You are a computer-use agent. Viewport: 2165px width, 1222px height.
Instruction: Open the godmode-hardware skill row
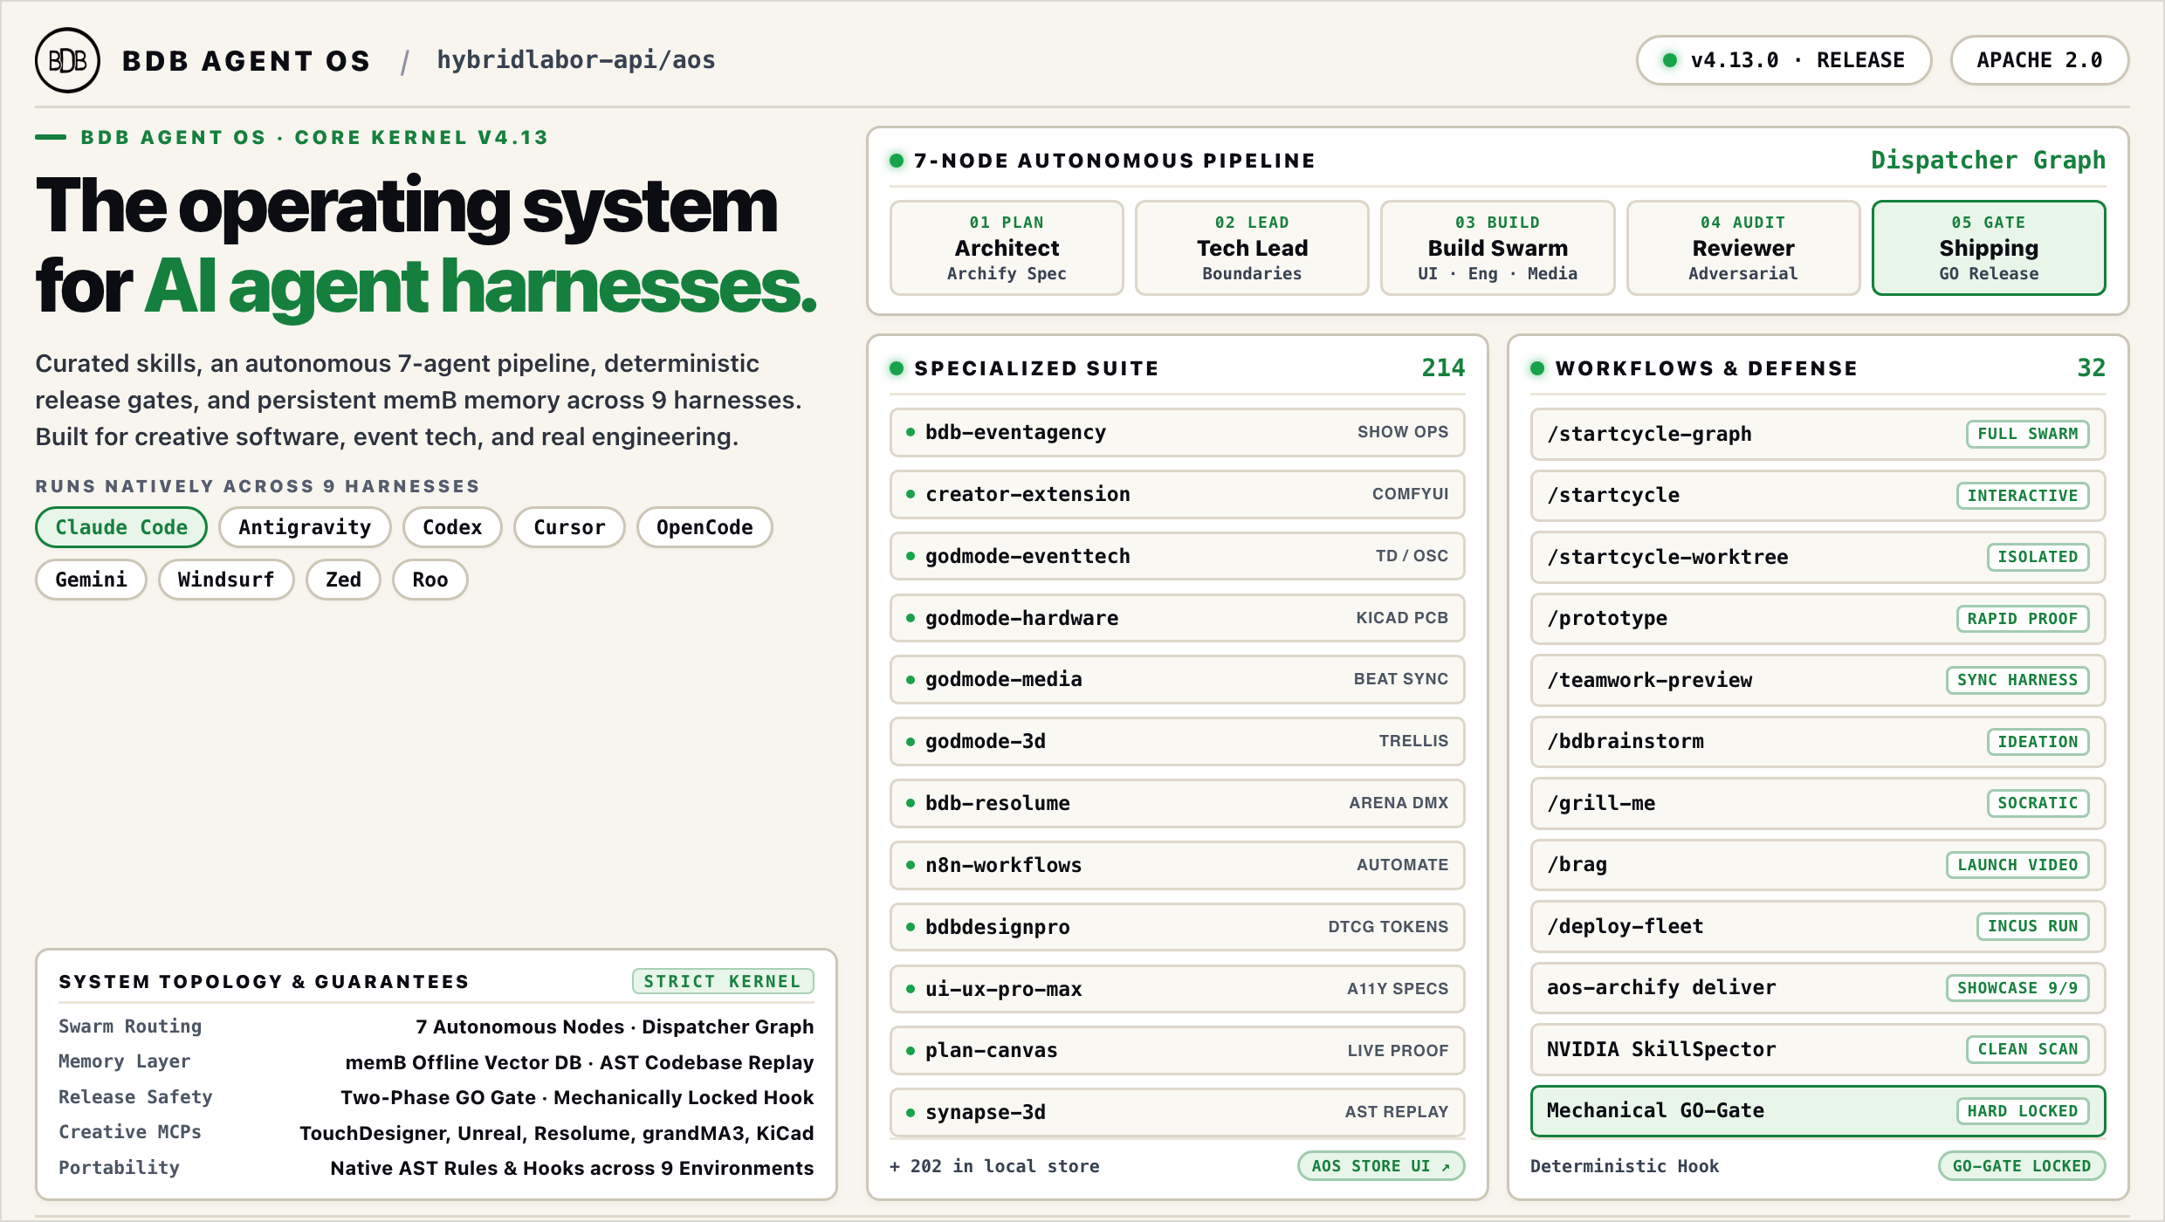click(1177, 618)
